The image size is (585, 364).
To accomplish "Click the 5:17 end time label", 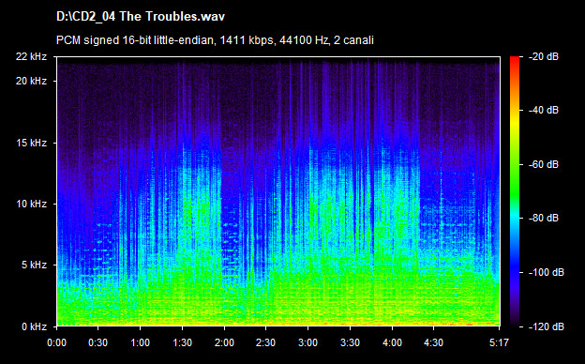I will (x=499, y=342).
